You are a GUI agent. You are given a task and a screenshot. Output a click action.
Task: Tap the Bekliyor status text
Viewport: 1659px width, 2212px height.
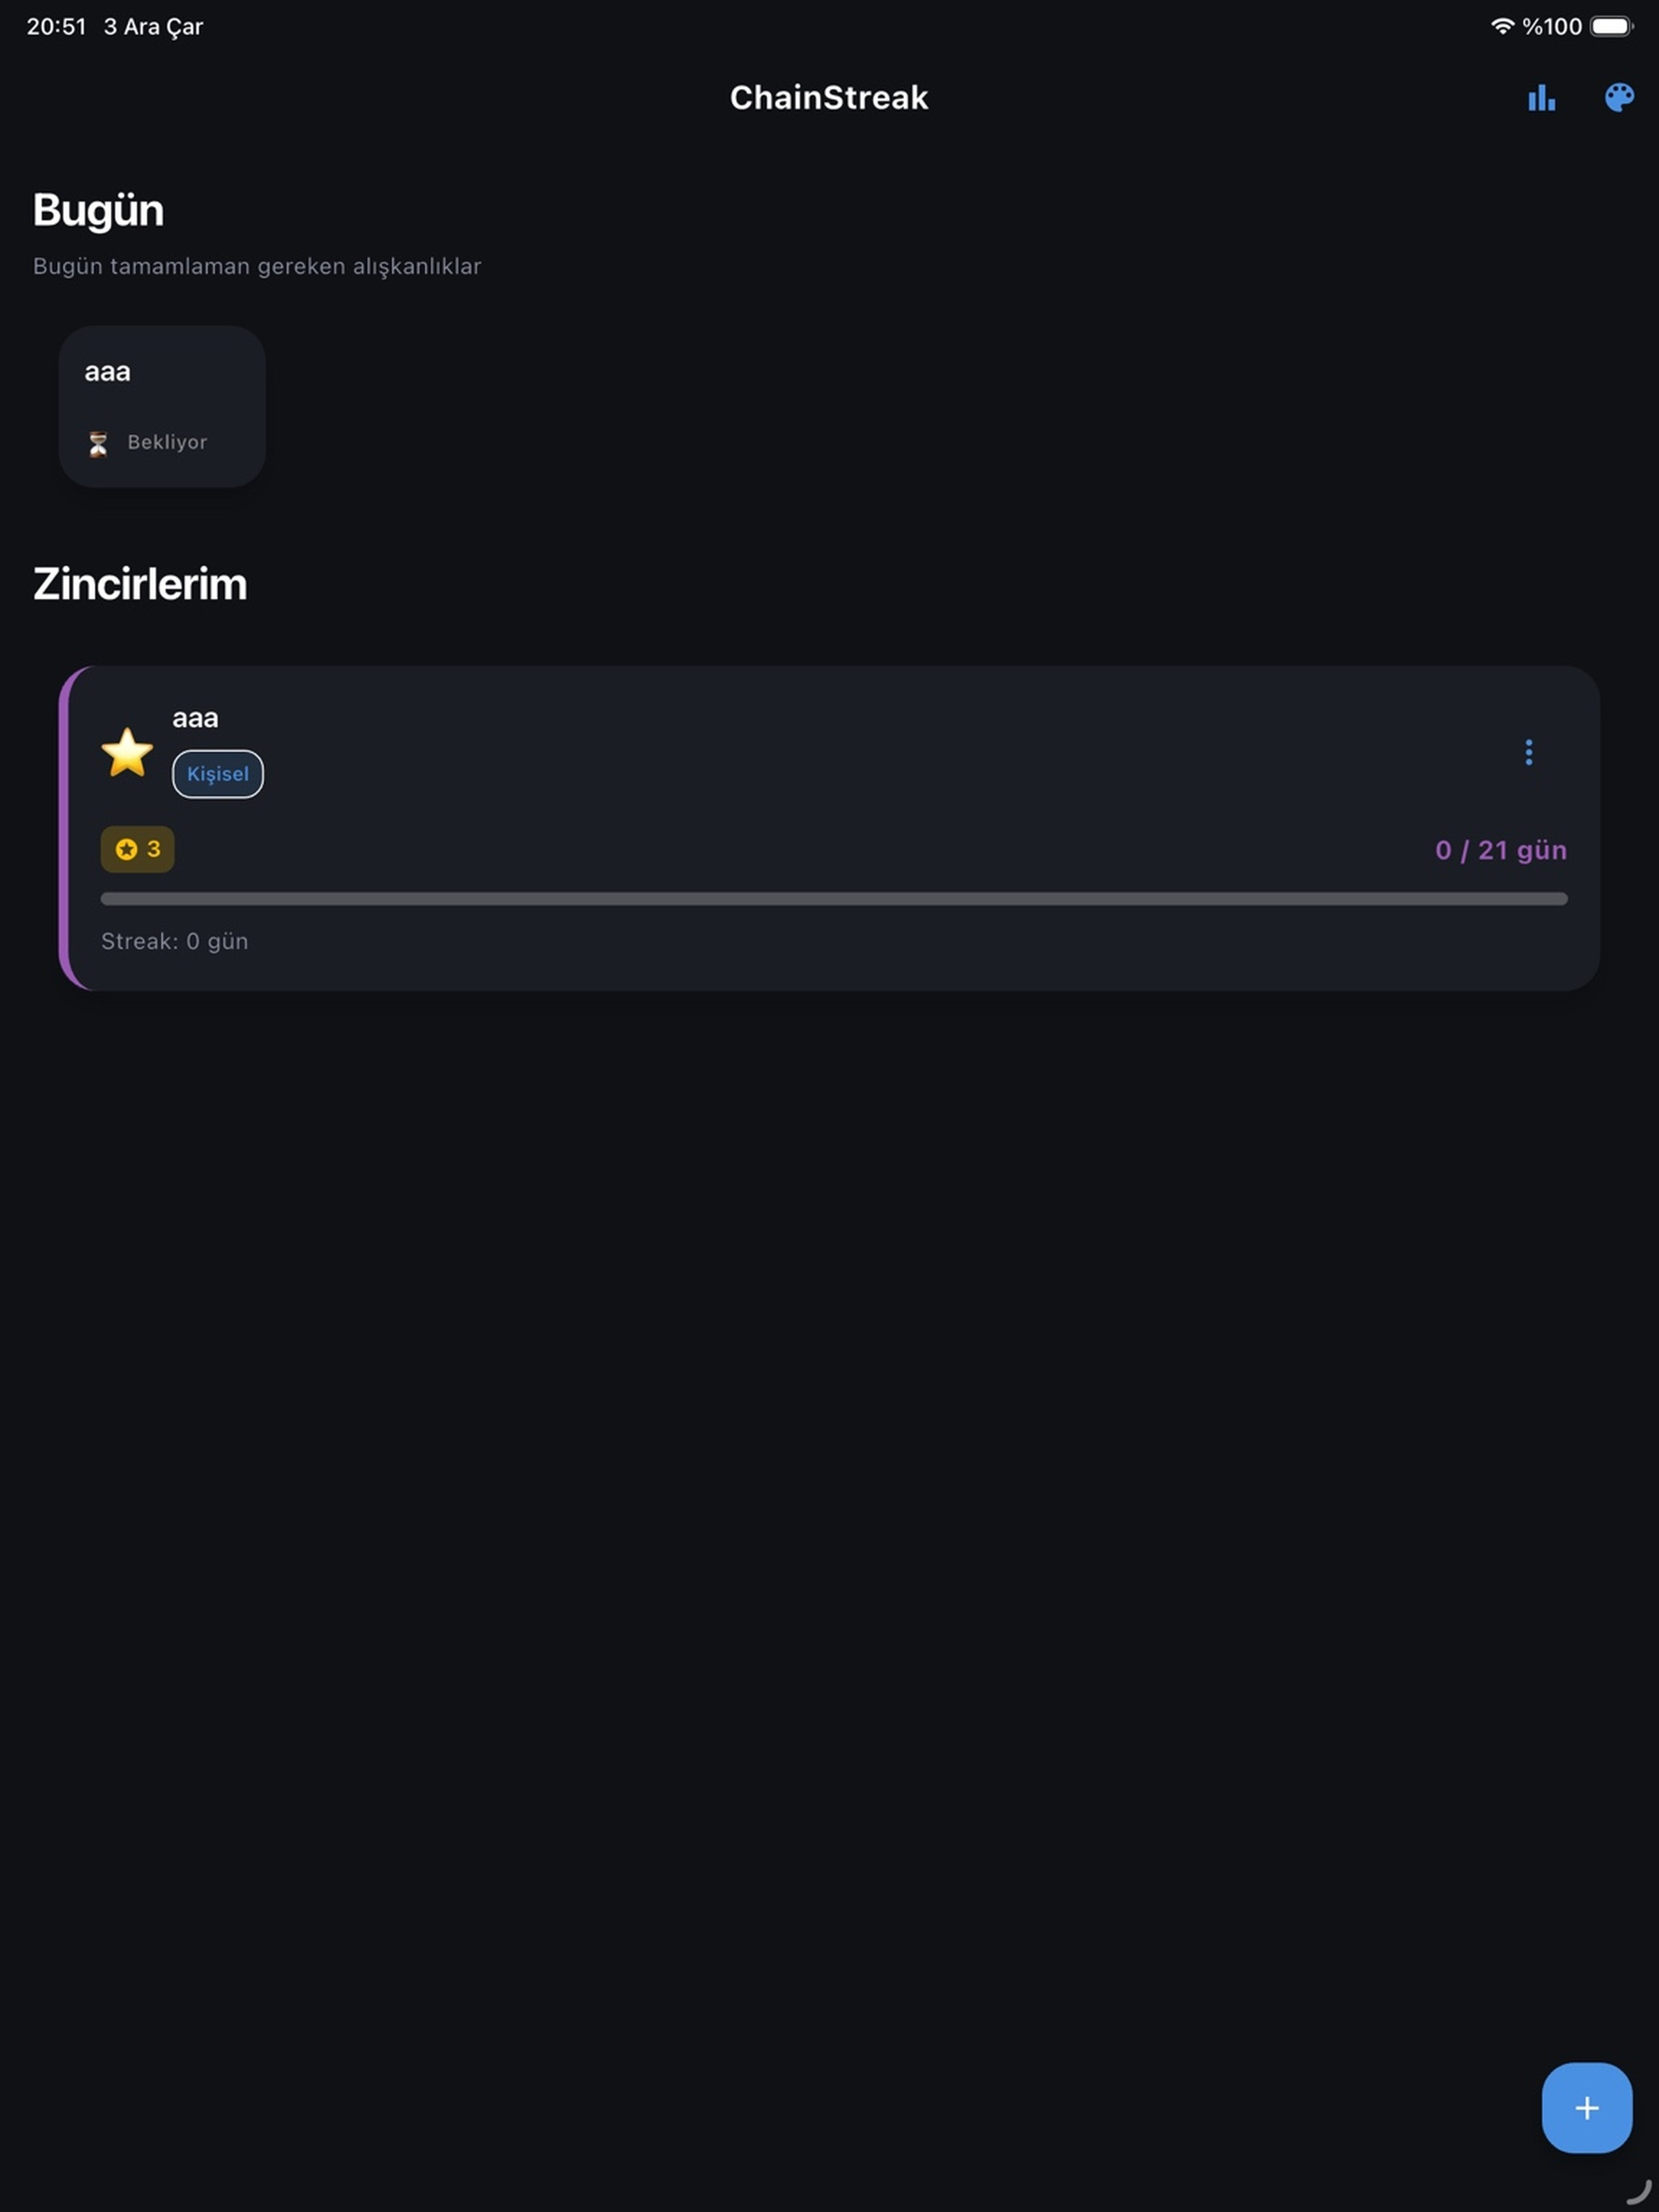coord(167,442)
